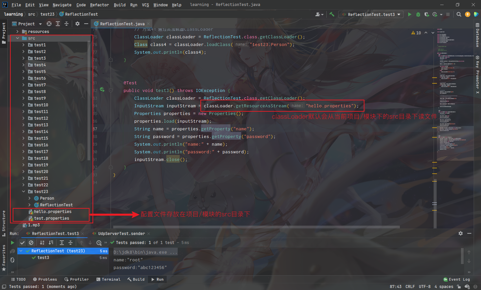Toggle Show Ignored tests button
Viewport: 481px width, 290px height.
pyautogui.click(x=31, y=243)
